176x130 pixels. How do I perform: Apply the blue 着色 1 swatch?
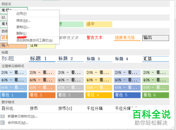(x=14, y=95)
